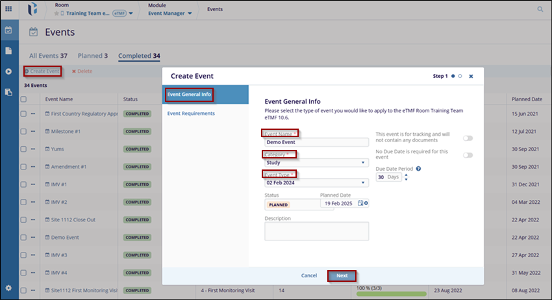Open the app grid launcher icon
Screen dimensions: 552x300
tap(9, 9)
